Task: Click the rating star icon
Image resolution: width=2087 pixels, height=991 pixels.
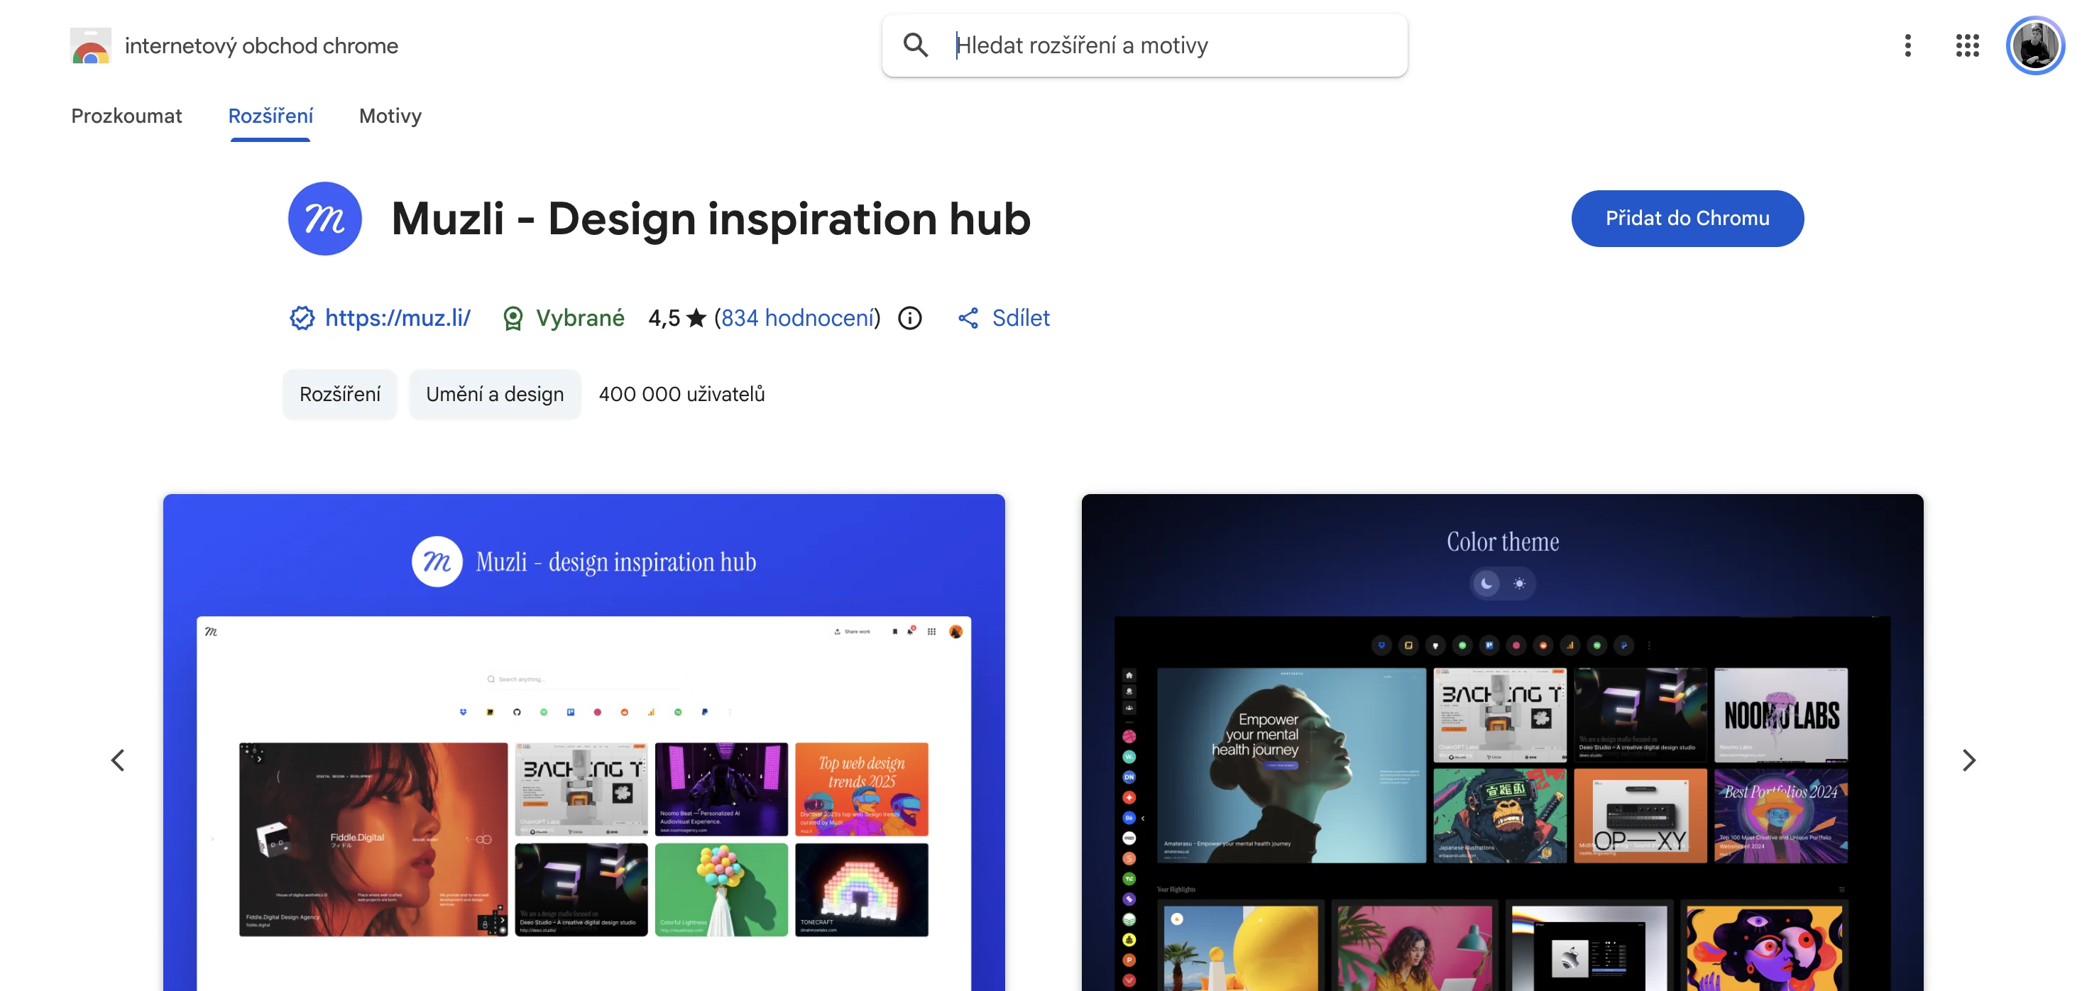Action: 696,319
